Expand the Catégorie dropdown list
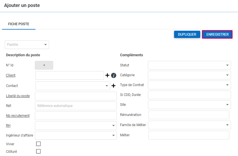This screenshot has width=238, height=156. (x=189, y=75)
